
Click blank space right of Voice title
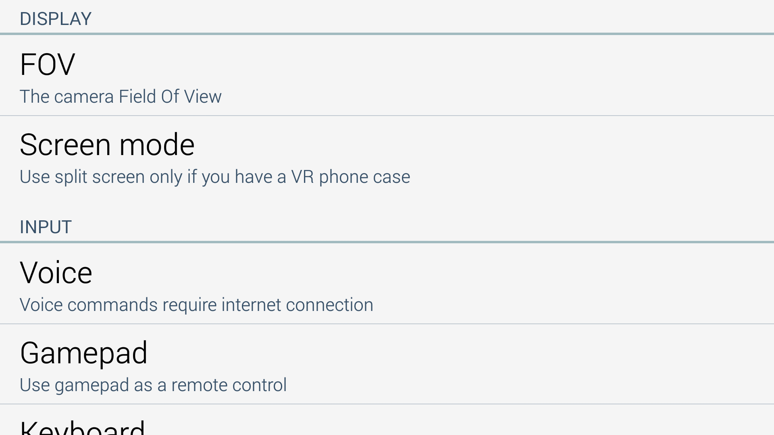point(443,273)
